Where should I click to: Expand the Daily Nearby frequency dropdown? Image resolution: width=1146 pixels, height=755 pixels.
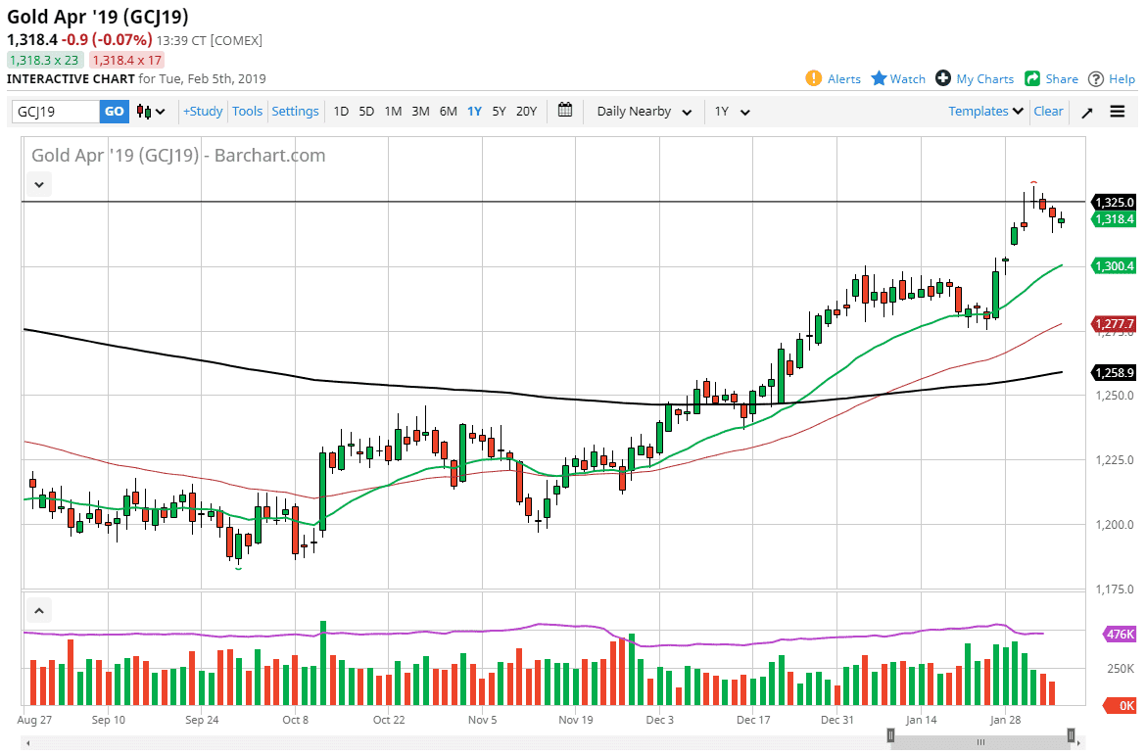click(x=645, y=112)
